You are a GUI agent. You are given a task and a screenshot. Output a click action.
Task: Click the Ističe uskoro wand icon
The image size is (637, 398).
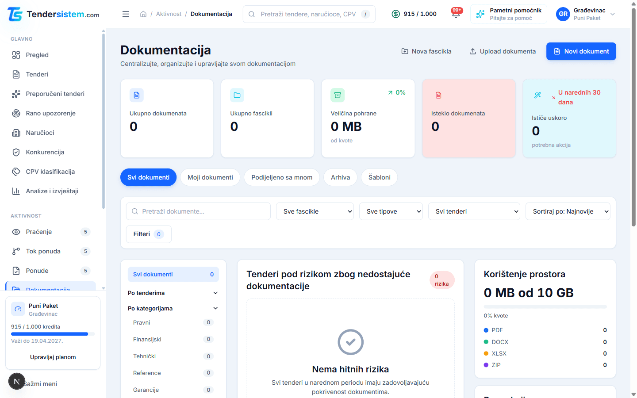538,95
